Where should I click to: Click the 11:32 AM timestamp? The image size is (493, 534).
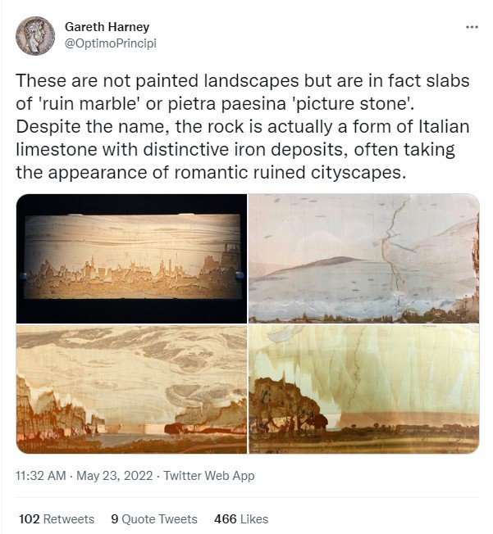point(40,475)
